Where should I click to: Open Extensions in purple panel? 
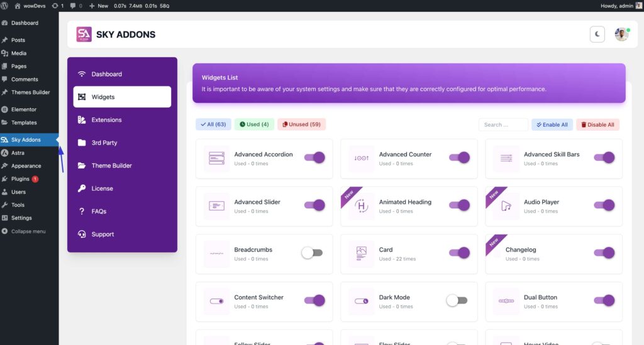pyautogui.click(x=122, y=120)
